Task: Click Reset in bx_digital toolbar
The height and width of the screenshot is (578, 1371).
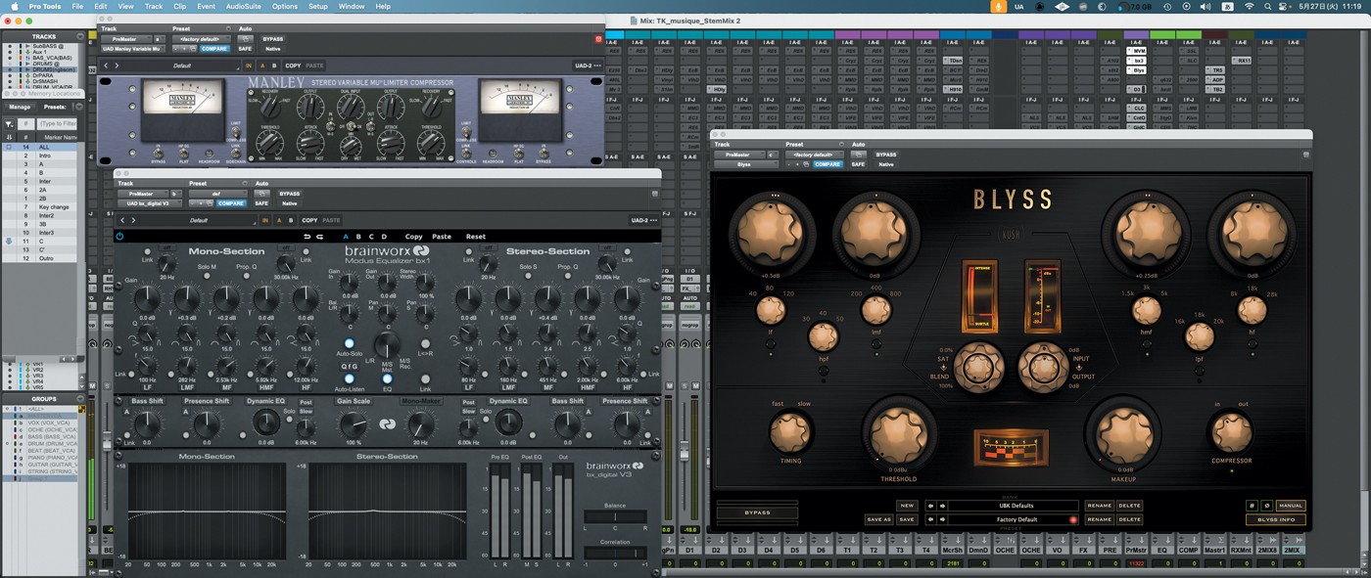Action: [x=476, y=236]
